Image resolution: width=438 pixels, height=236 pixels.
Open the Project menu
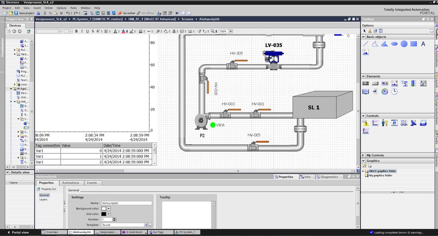[7, 8]
